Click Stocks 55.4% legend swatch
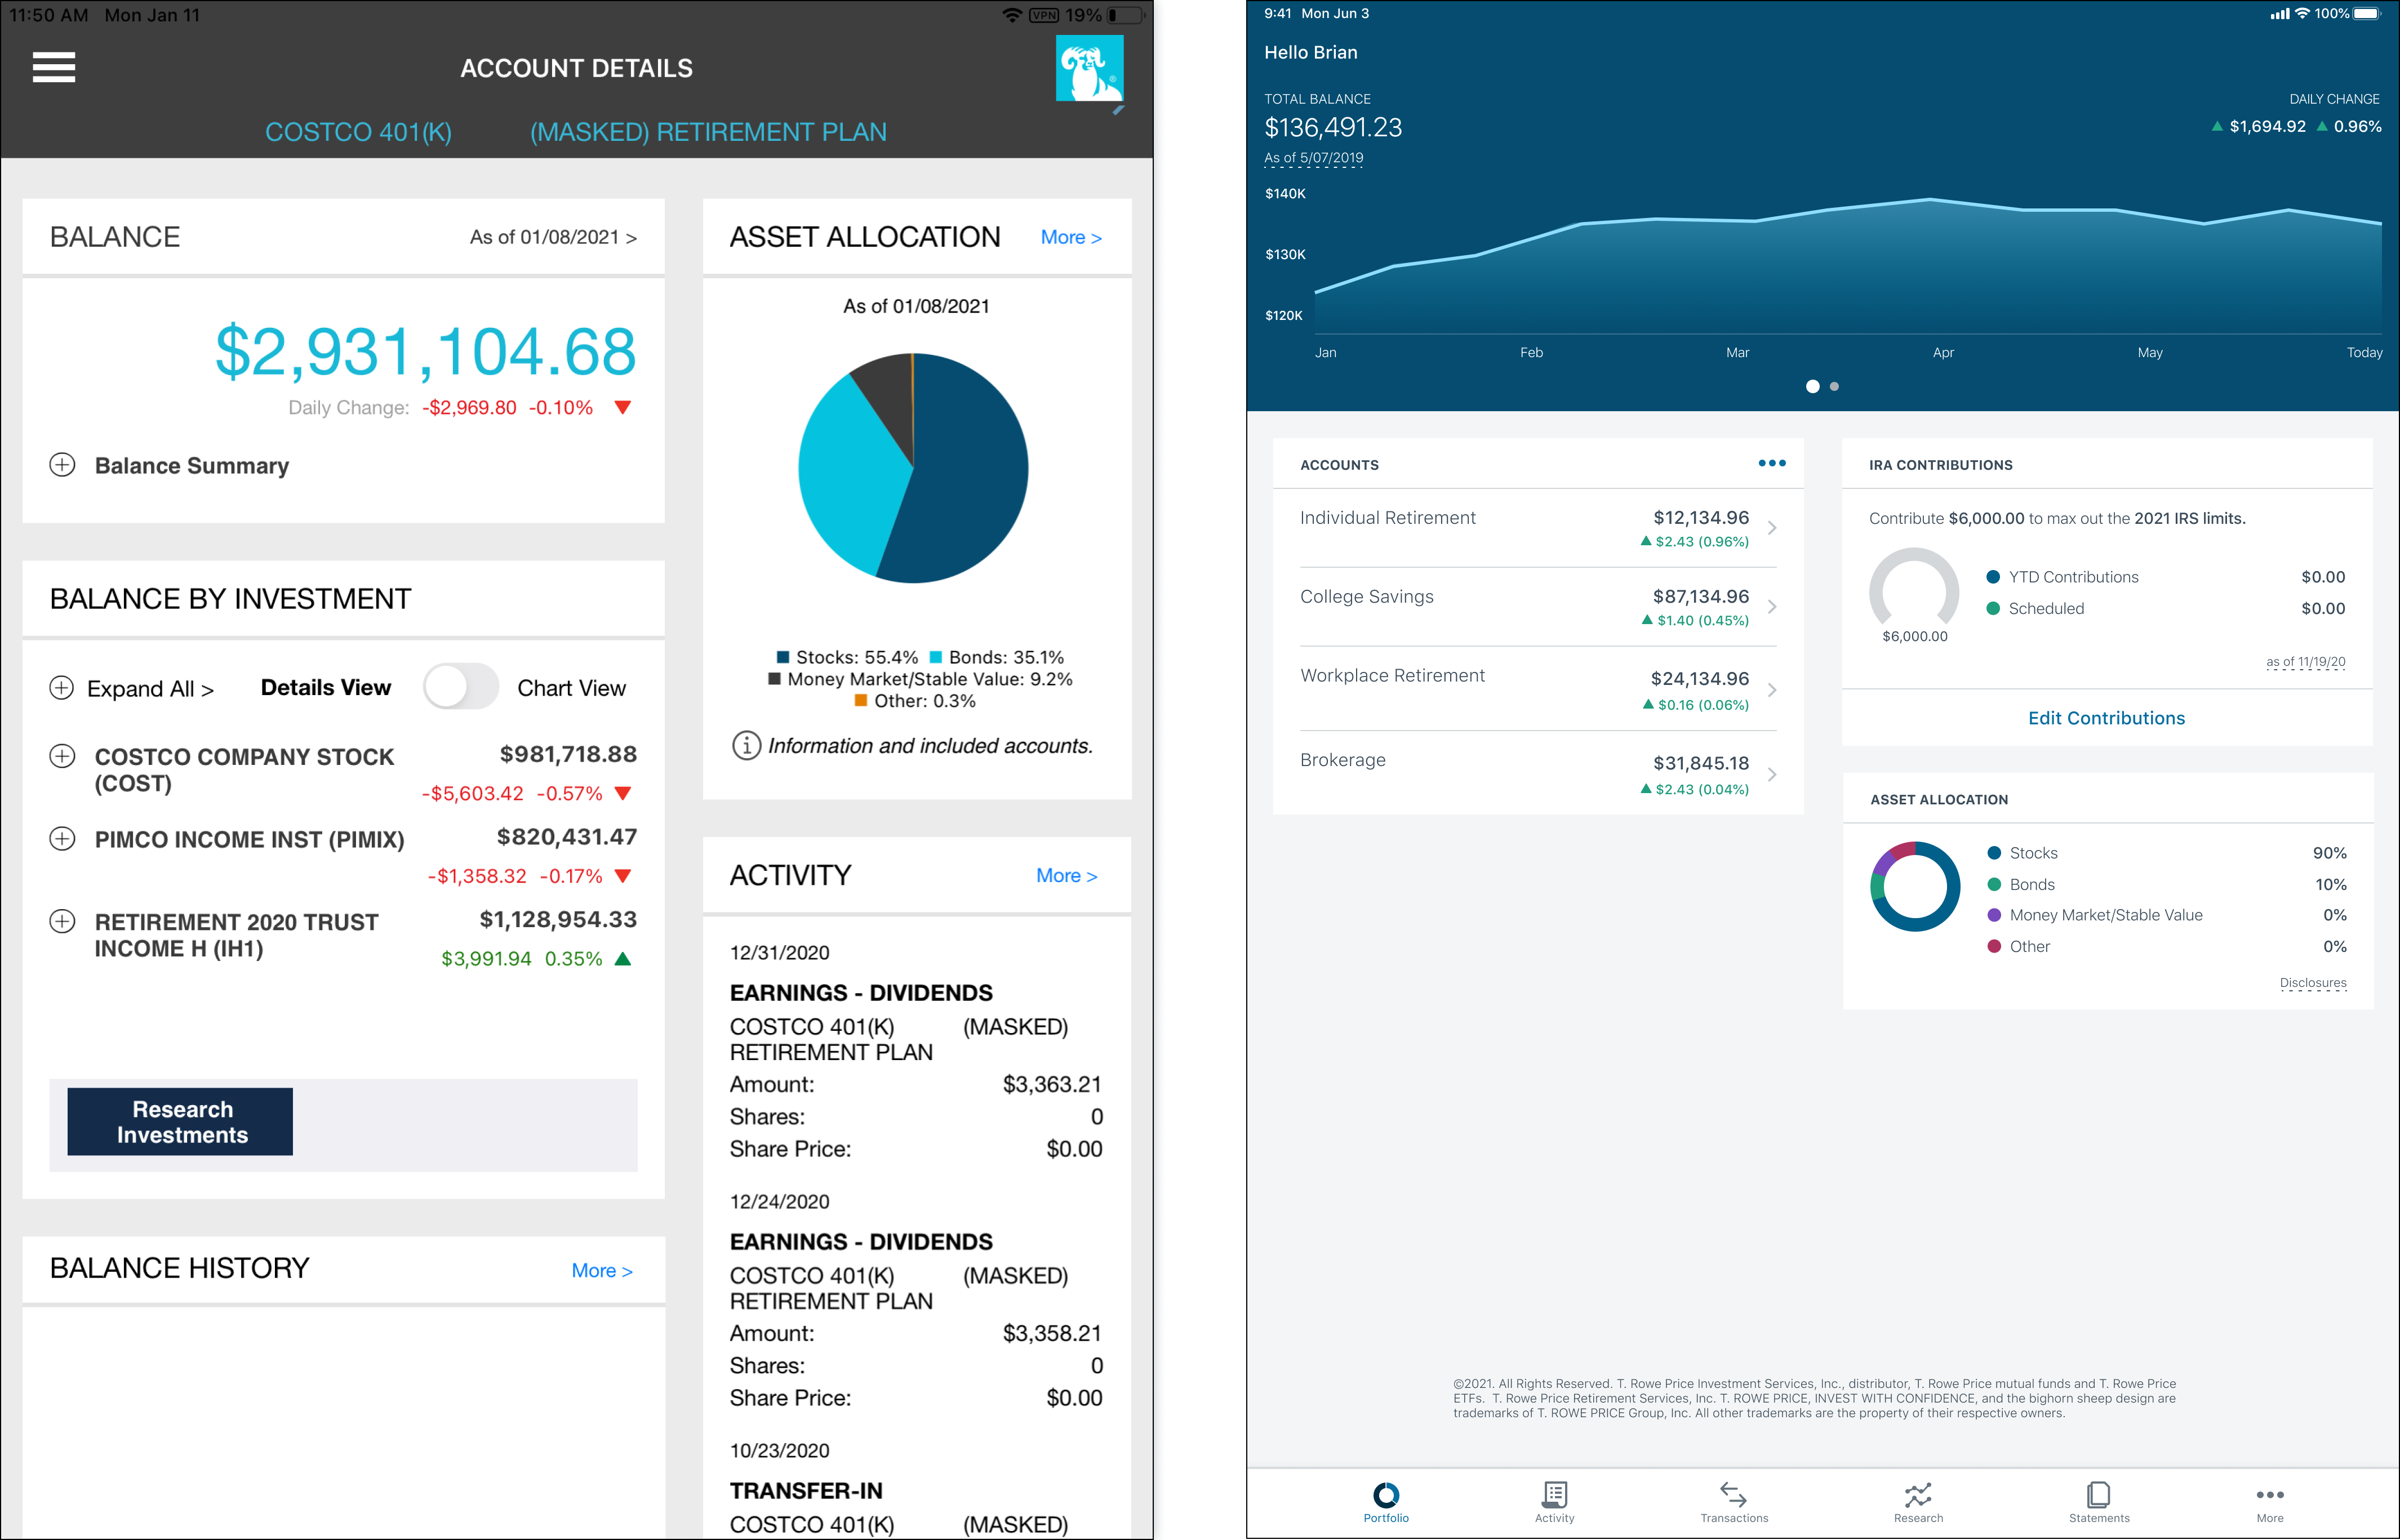Screen dimensions: 2400x1540 (x=783, y=657)
